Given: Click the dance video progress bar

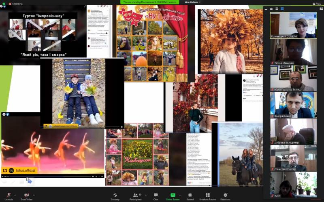Looking at the screenshot, I should pos(50,177).
